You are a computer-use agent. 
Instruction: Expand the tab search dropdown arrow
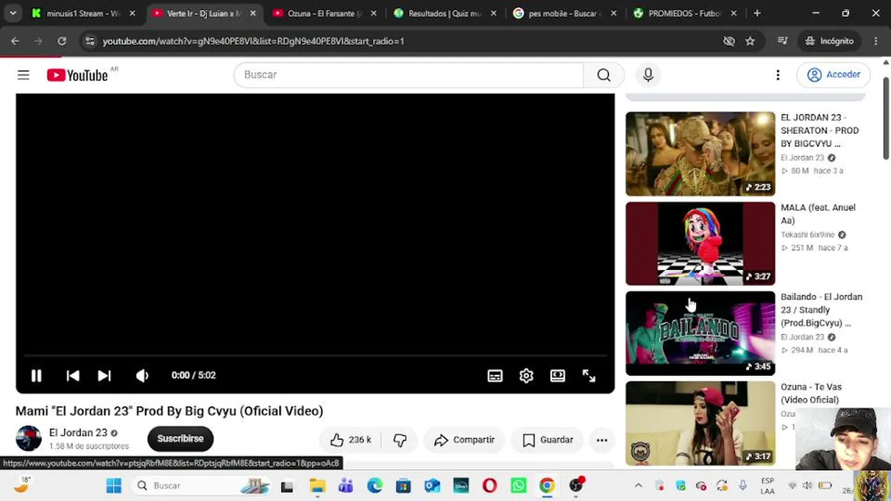tap(13, 13)
